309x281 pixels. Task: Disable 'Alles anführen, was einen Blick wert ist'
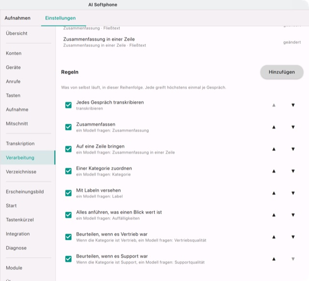69,215
